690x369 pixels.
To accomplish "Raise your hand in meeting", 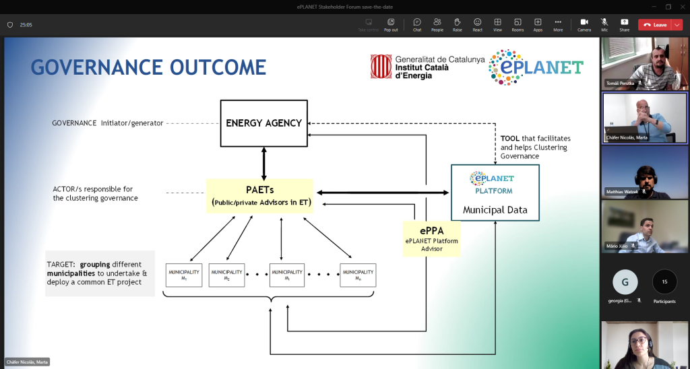I will 458,24.
